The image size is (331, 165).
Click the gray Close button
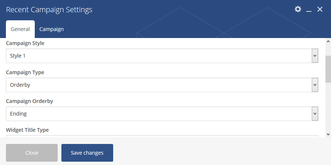(x=32, y=153)
